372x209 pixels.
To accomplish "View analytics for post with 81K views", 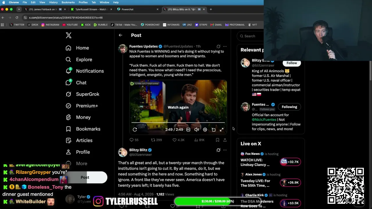I will [x=199, y=140].
